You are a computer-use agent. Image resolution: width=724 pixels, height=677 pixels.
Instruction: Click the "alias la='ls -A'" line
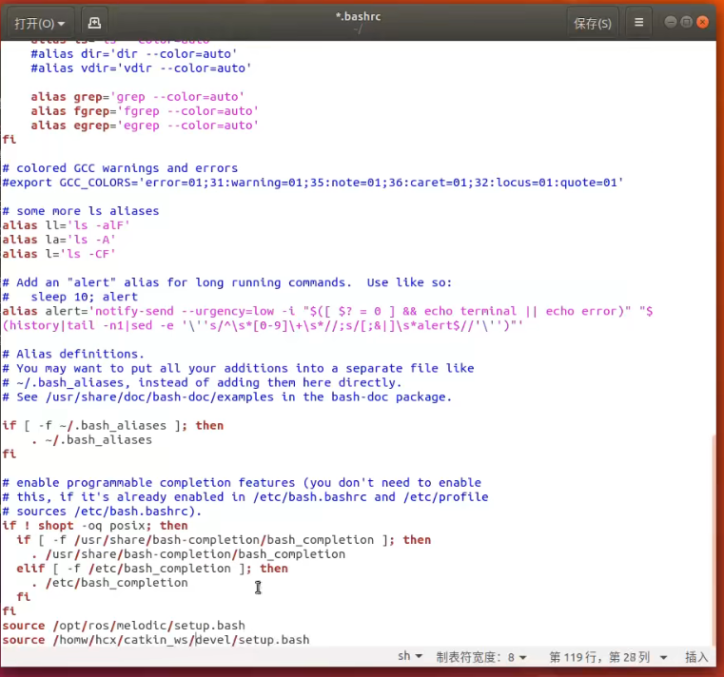coord(59,240)
